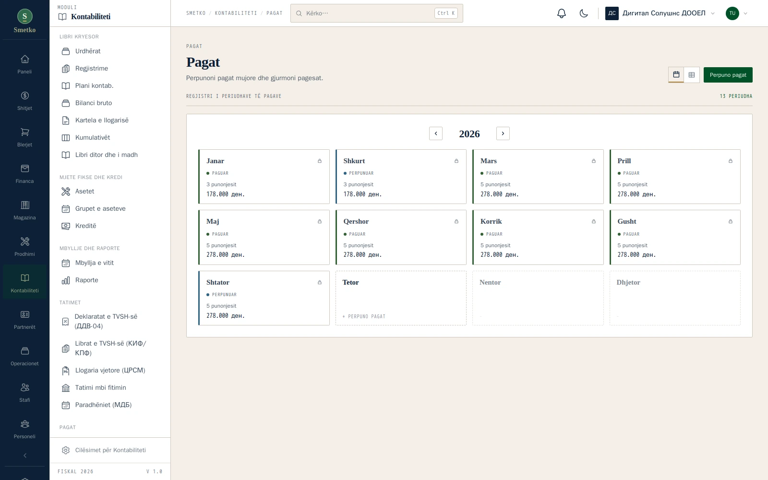The height and width of the screenshot is (480, 768).
Task: Open the Qershor payroll card
Action: coord(401,237)
